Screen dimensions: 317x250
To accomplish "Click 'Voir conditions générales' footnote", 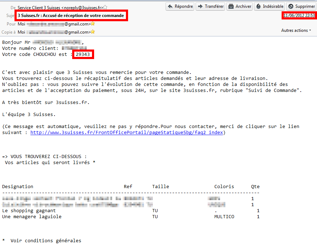I will click(46, 241).
